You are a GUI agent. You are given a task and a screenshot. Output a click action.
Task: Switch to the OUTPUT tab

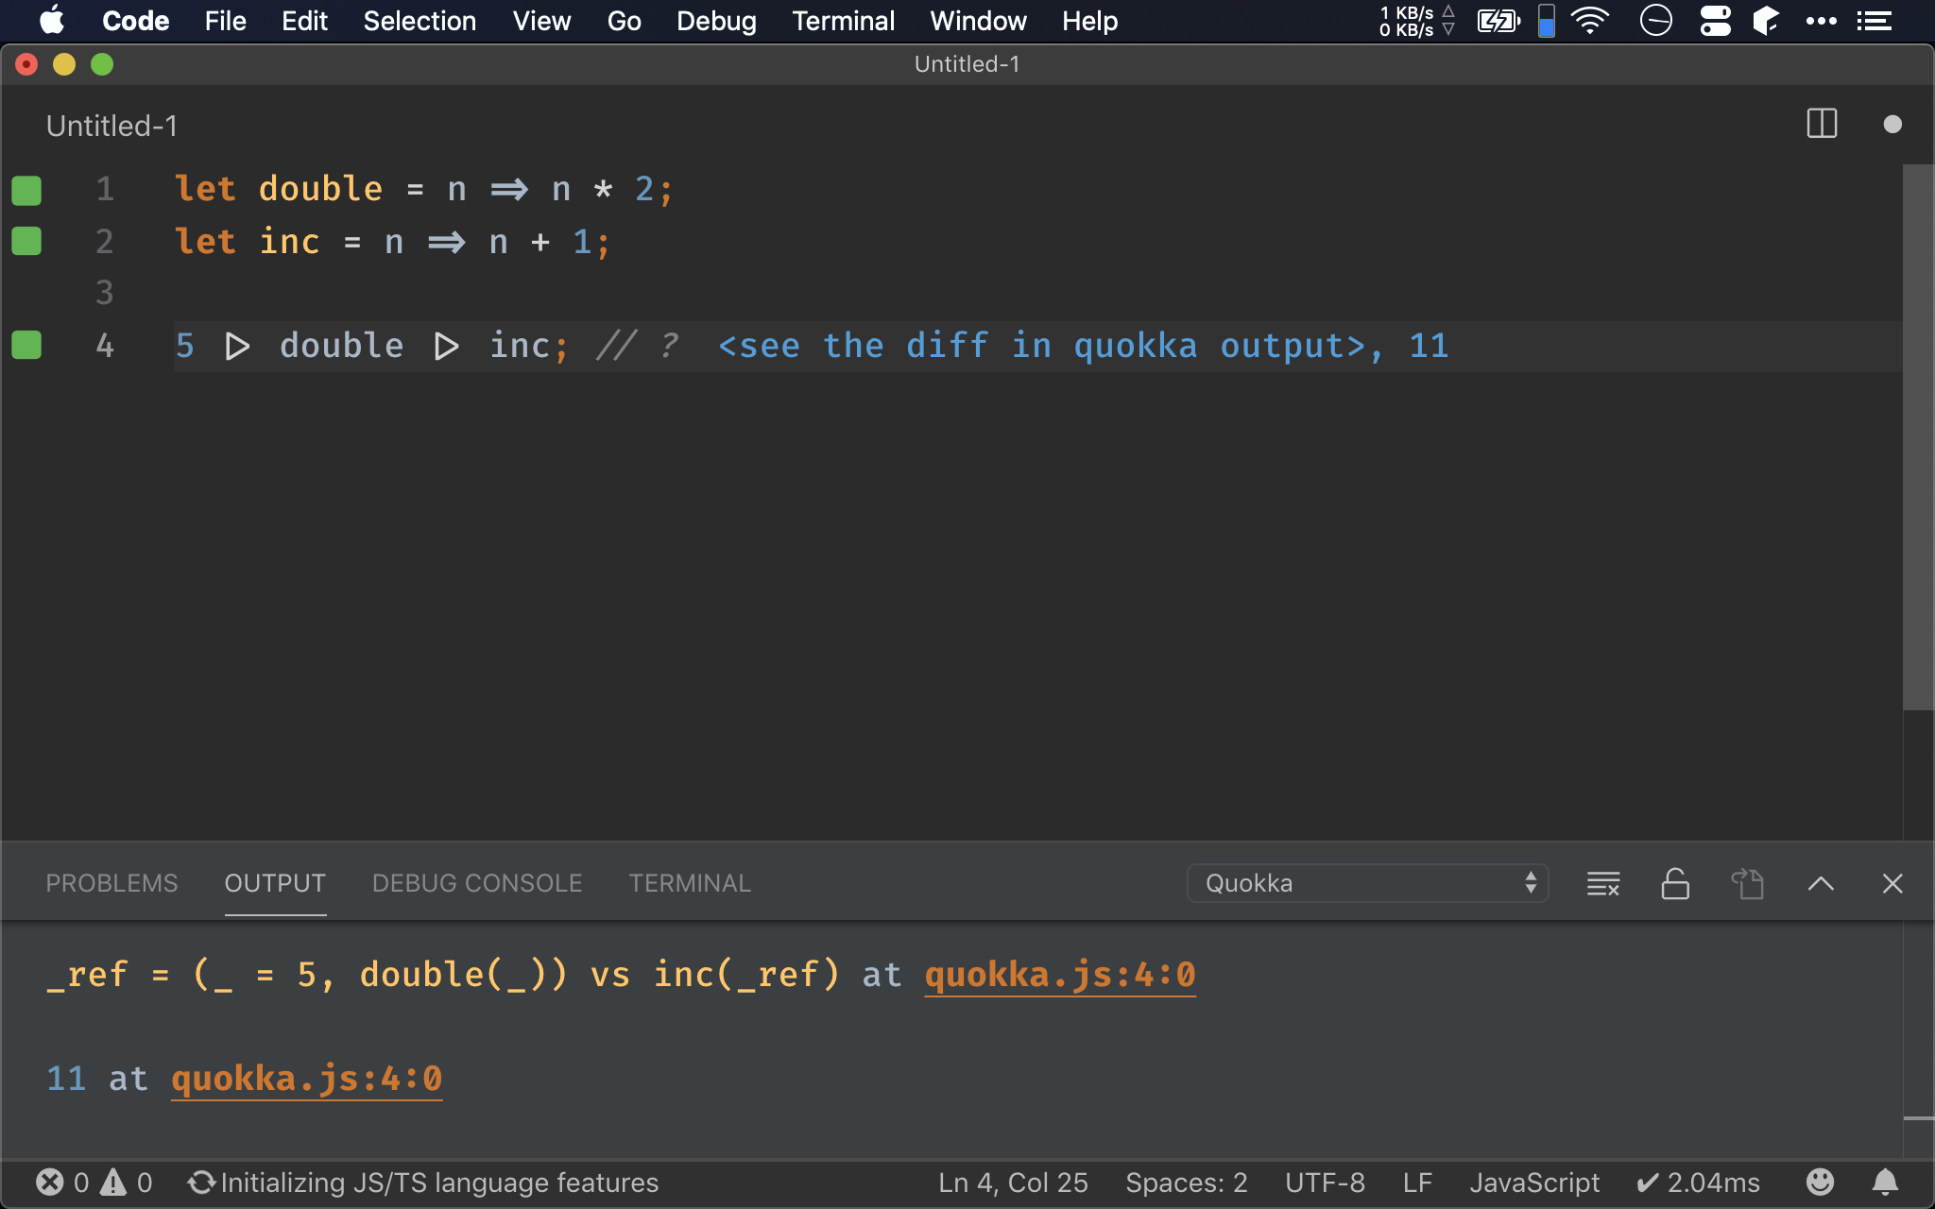click(x=275, y=883)
